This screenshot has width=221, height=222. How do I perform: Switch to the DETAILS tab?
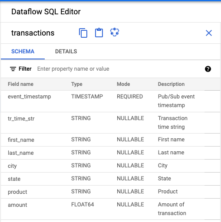tap(66, 52)
